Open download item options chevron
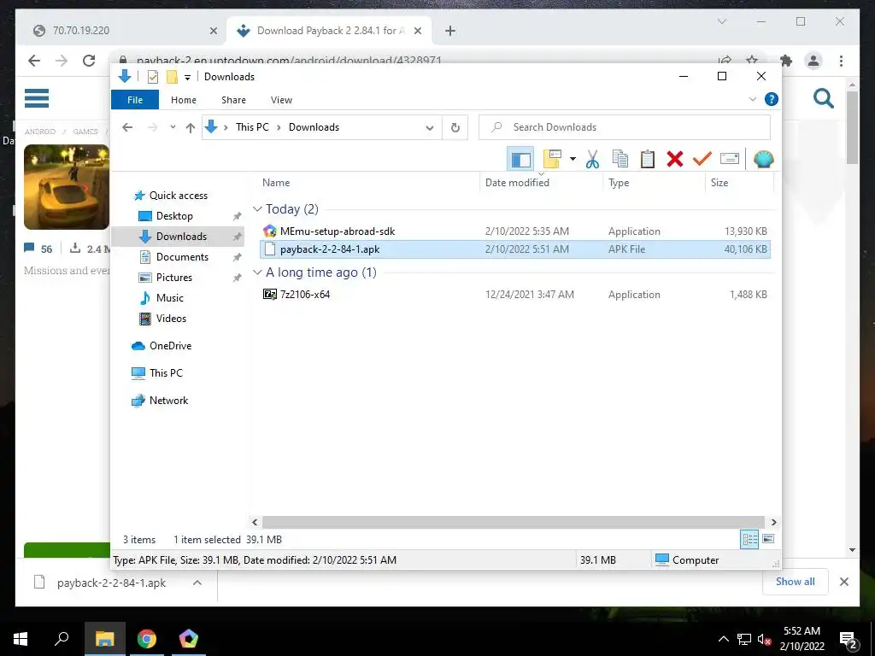 point(197,583)
